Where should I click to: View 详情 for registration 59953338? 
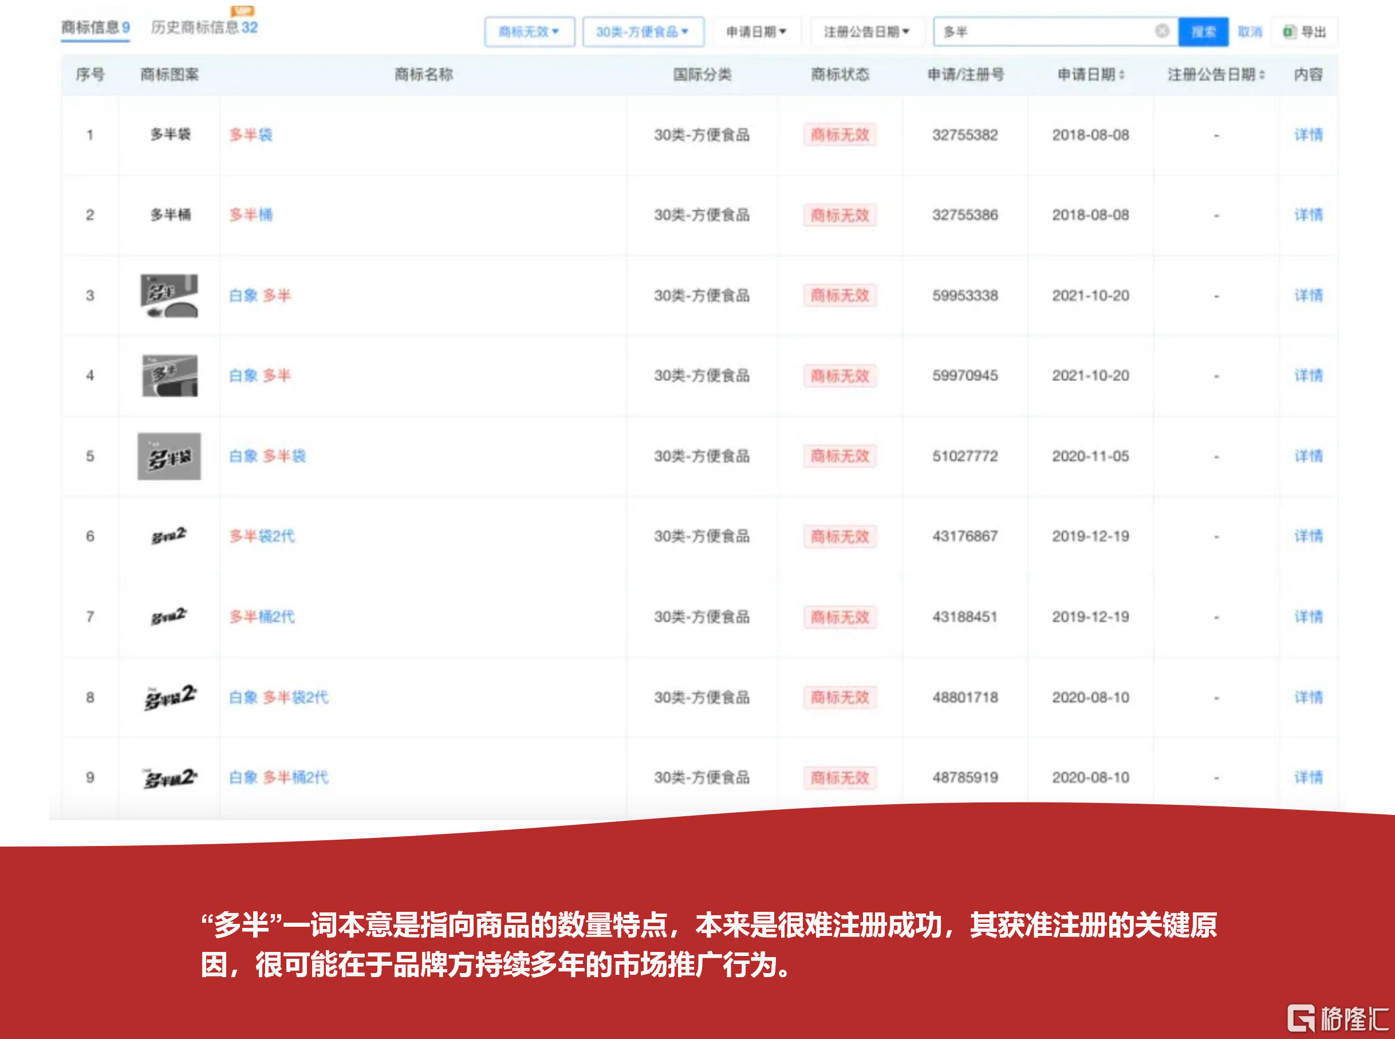pyautogui.click(x=1309, y=296)
